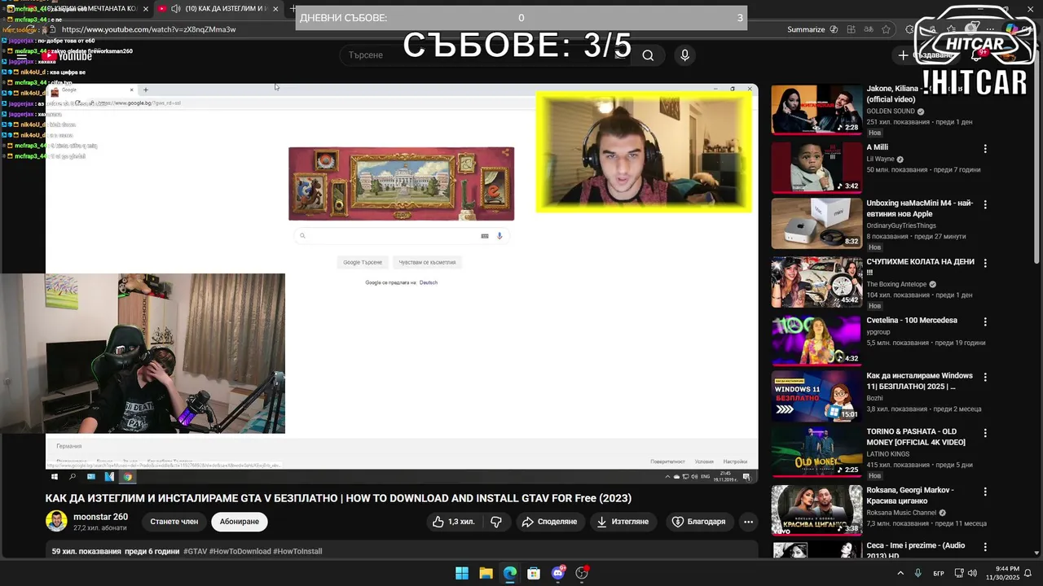Image resolution: width=1043 pixels, height=586 pixels.
Task: Click the YouTube search magnifier button
Action: tap(648, 55)
